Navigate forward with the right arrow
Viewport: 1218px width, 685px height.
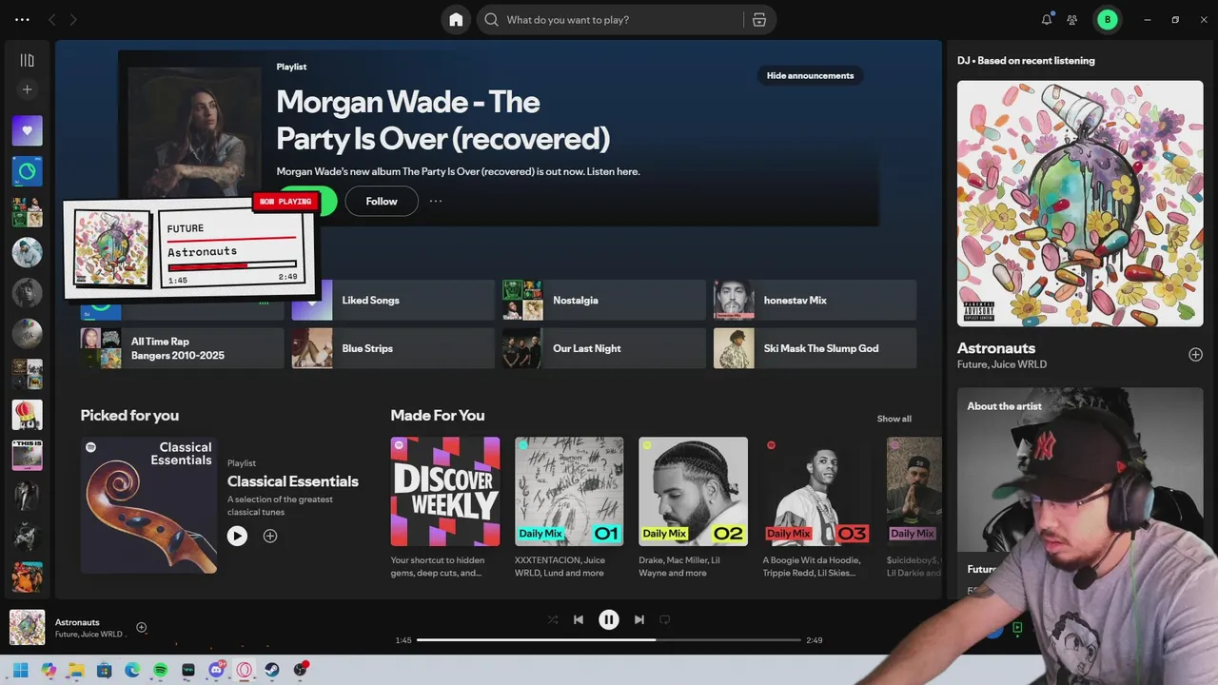(x=73, y=19)
